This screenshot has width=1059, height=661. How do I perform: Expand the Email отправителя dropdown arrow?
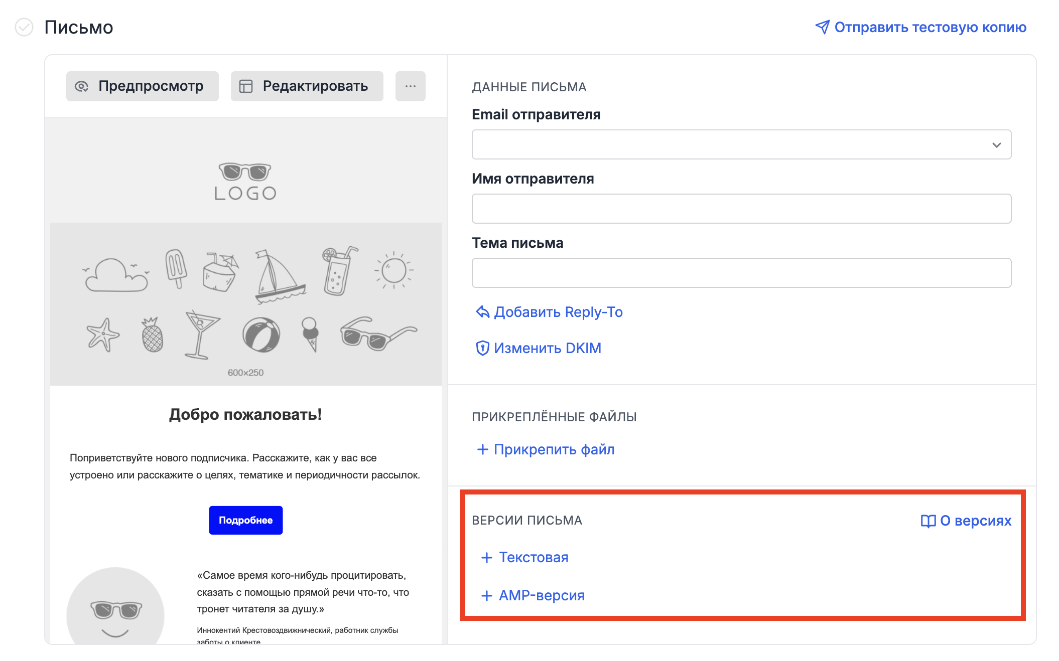click(996, 145)
